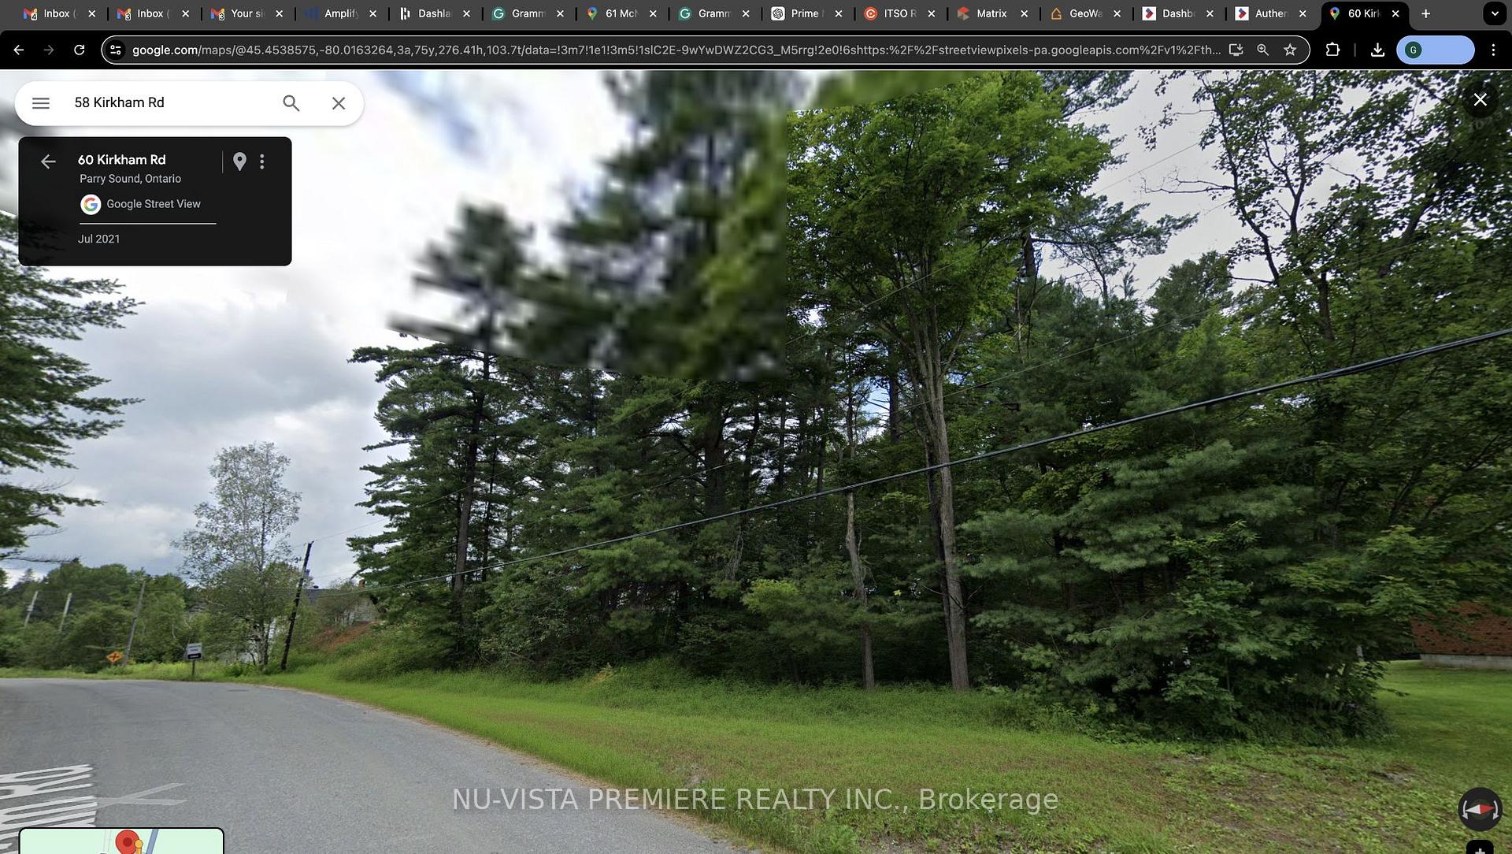Switch to the ITSO tab
1512x854 pixels.
click(x=898, y=13)
